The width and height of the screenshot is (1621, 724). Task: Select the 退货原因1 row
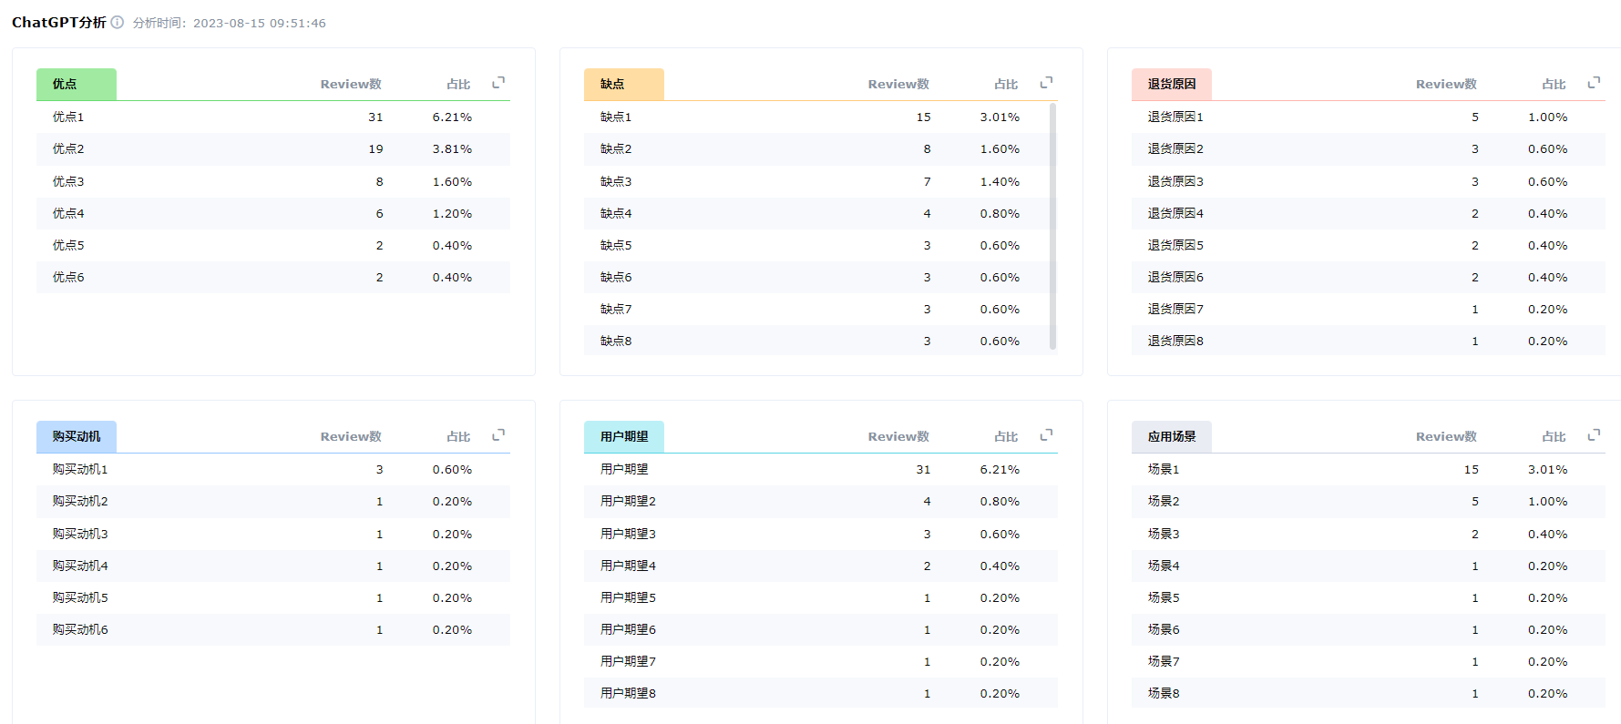[x=1369, y=117]
